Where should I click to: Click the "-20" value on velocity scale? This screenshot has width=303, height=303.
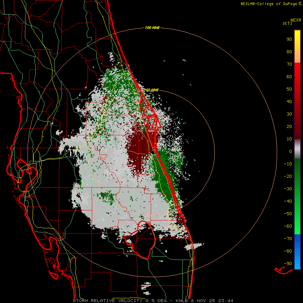pyautogui.click(x=288, y=176)
